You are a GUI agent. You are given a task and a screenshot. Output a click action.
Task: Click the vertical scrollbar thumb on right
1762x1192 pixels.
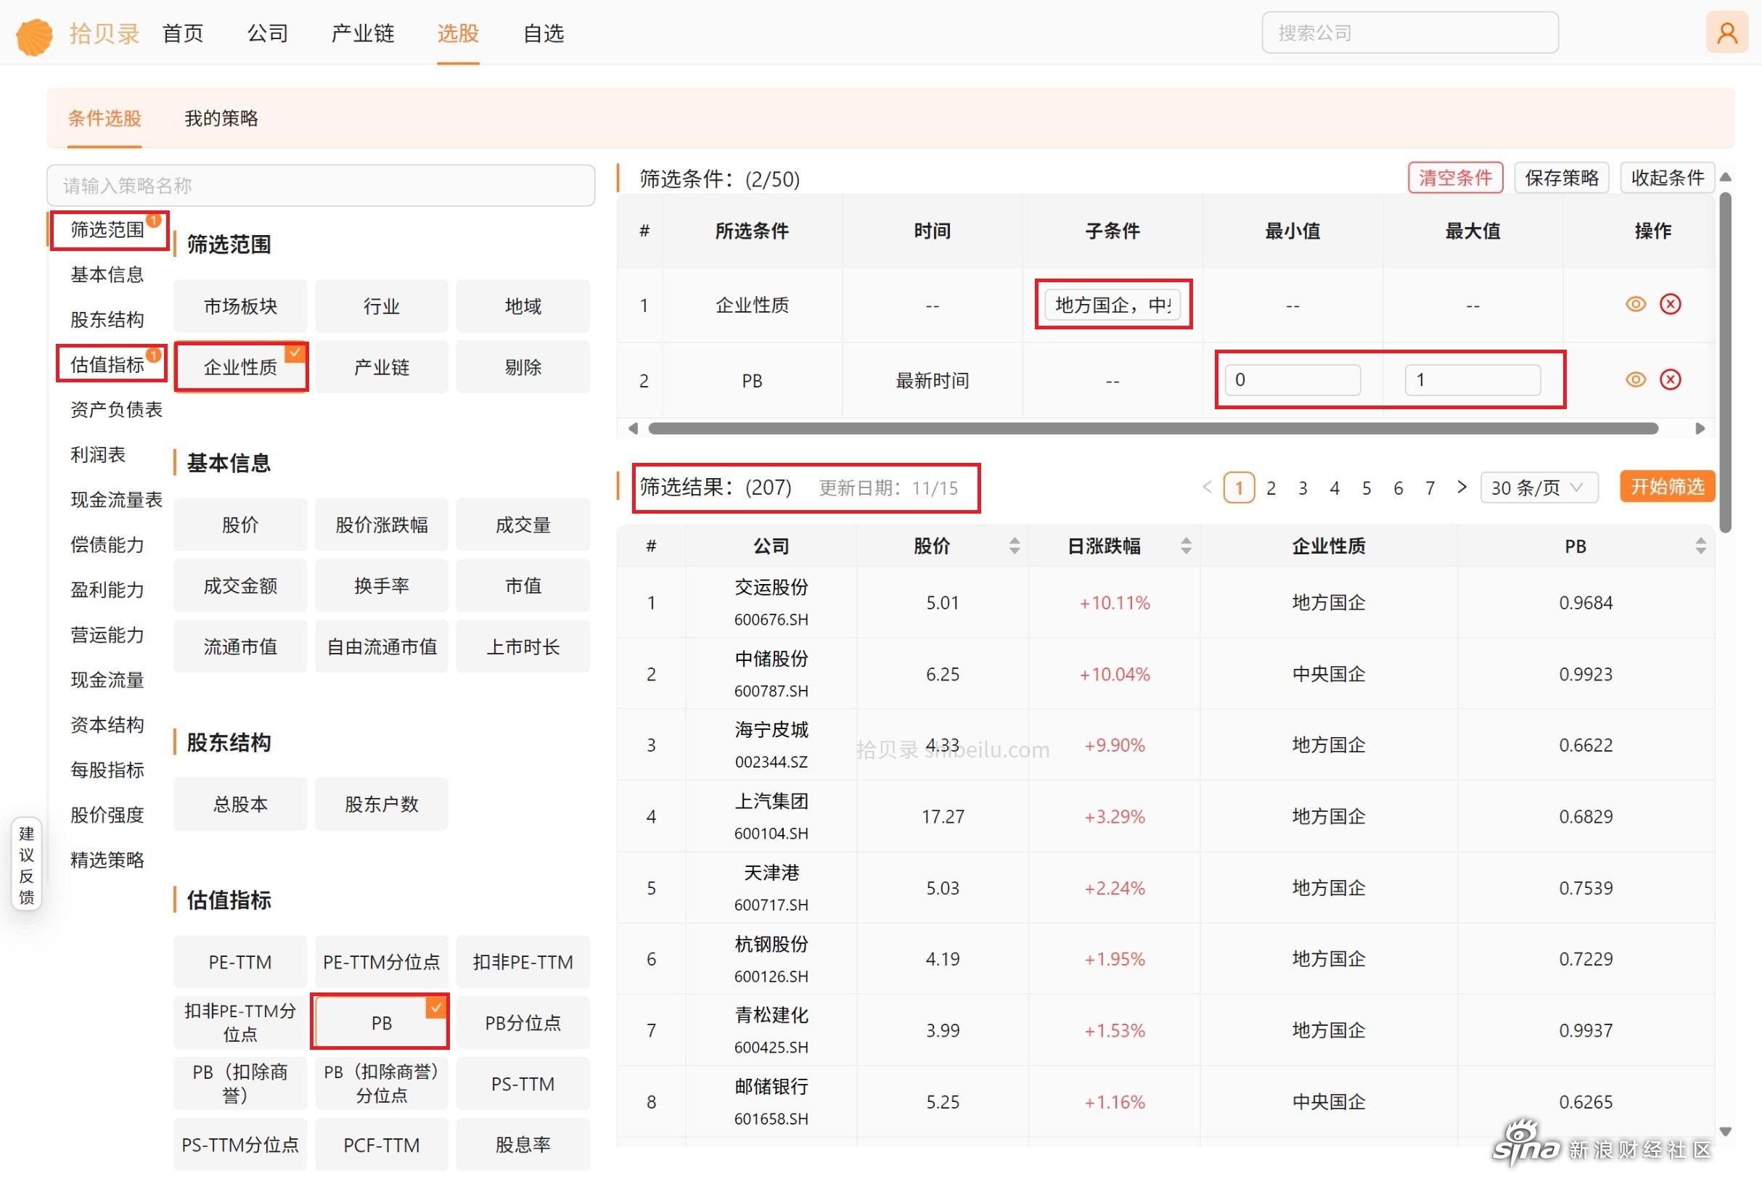click(1726, 363)
